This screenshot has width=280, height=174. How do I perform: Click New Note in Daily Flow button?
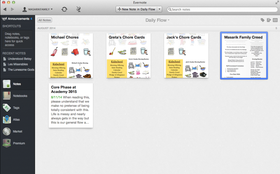(x=136, y=9)
